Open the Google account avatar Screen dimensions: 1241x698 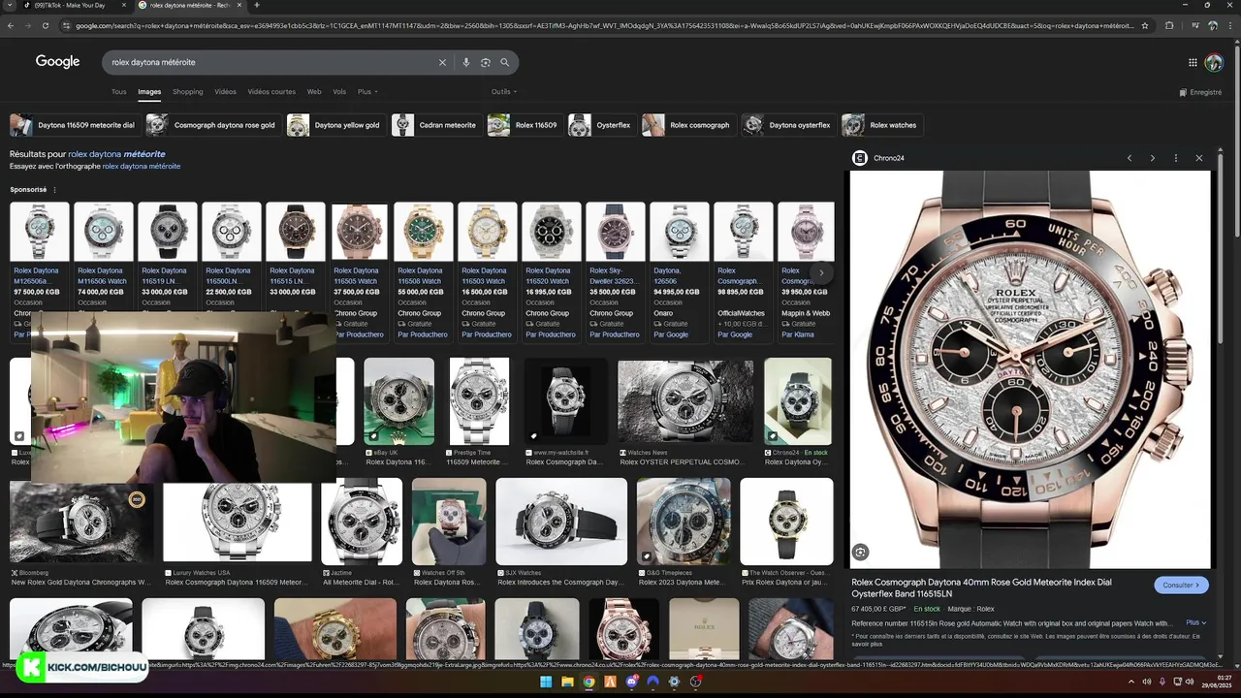(1214, 62)
